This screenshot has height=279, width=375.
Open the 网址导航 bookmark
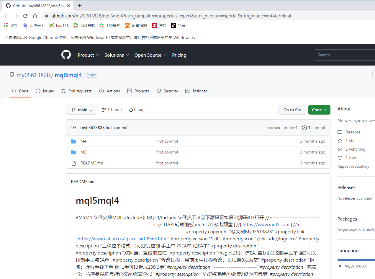coord(84,25)
